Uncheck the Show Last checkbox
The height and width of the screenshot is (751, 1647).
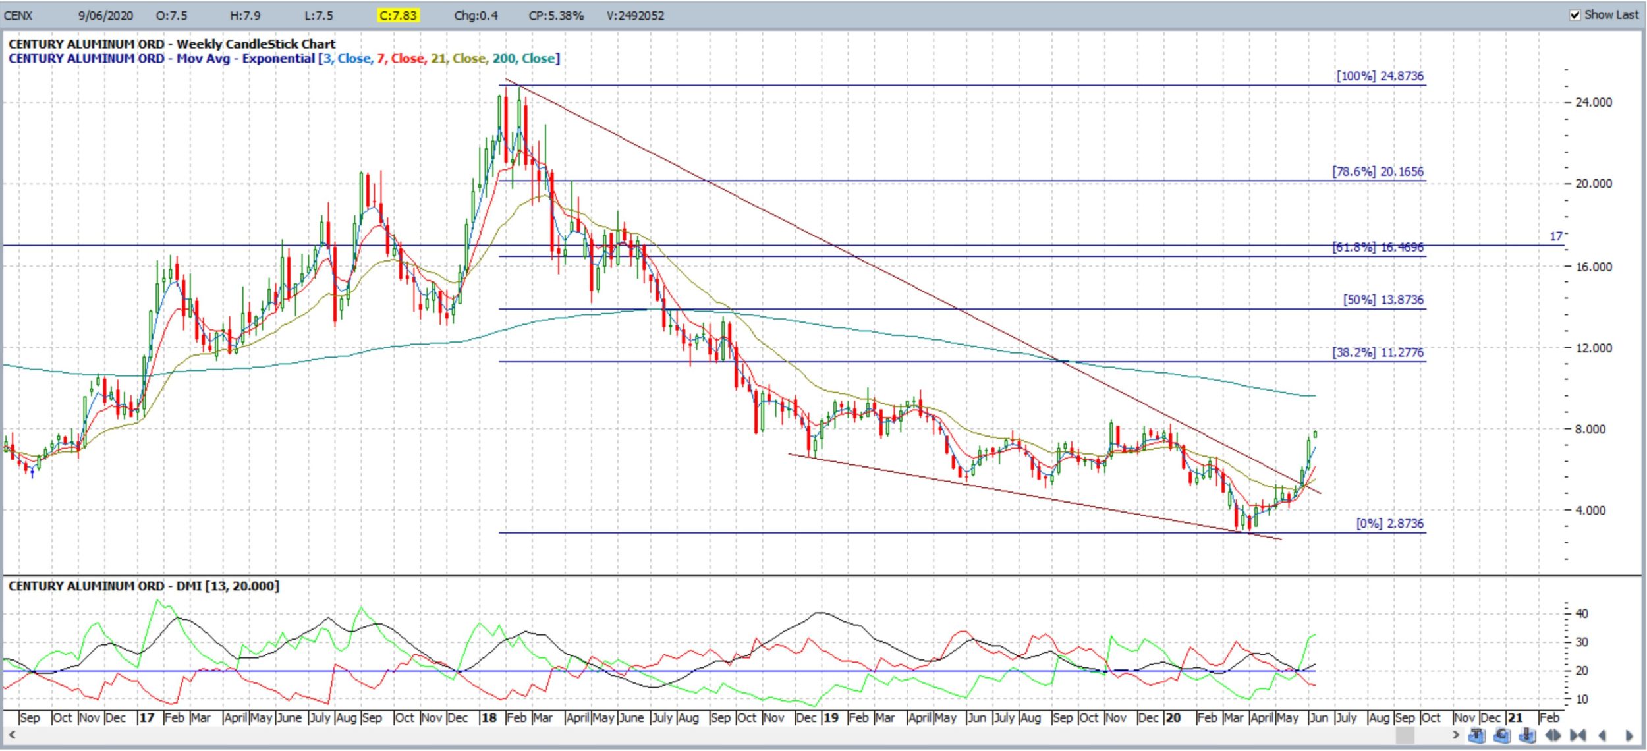1575,15
